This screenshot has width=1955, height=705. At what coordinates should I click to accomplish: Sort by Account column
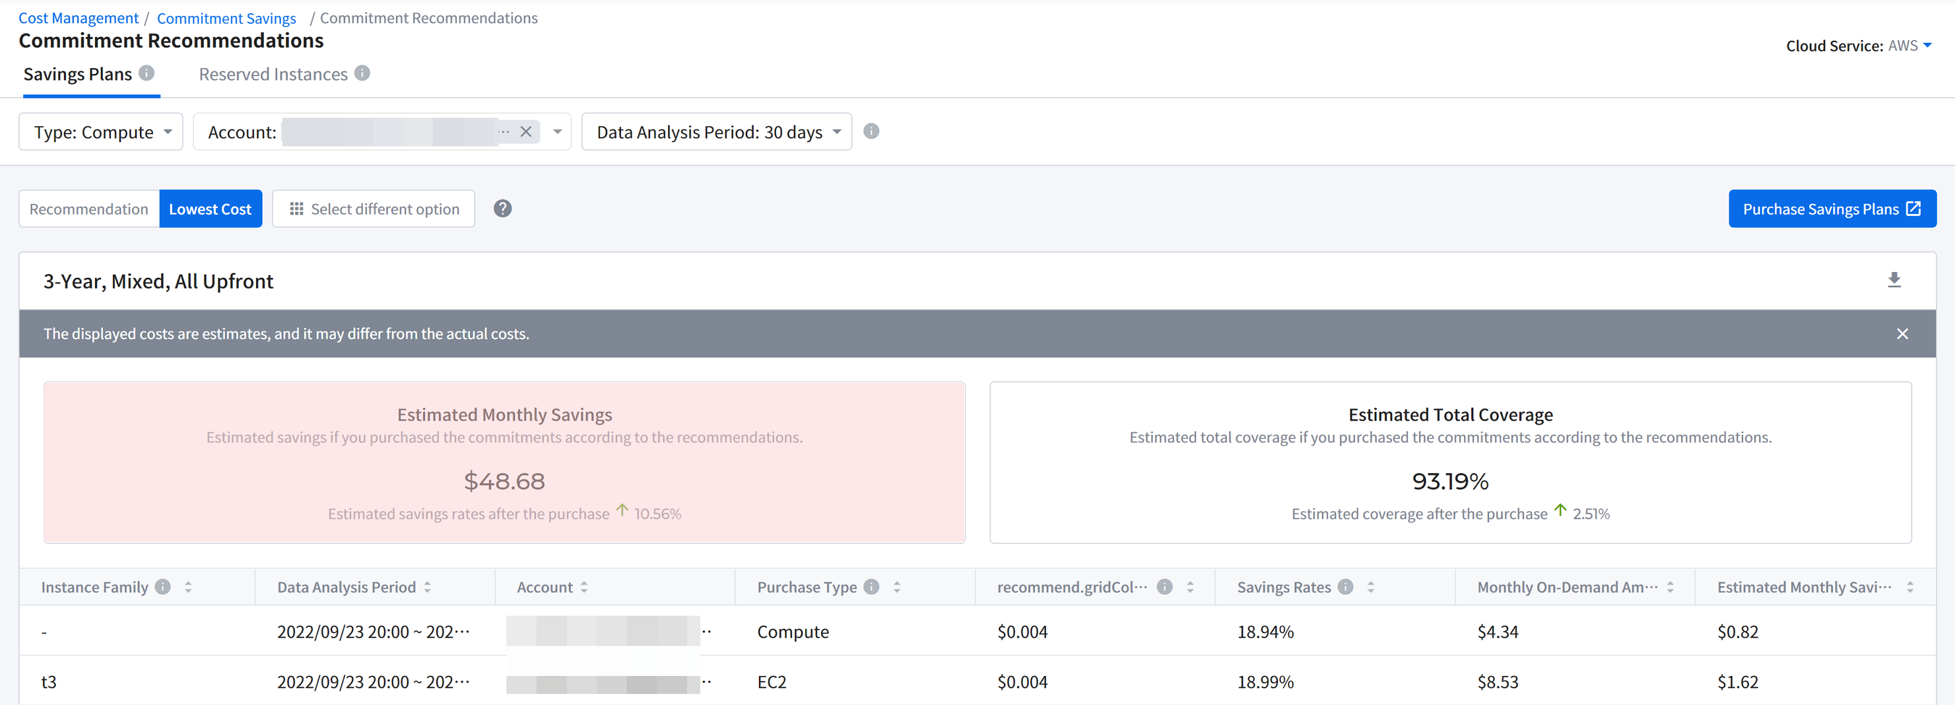583,587
